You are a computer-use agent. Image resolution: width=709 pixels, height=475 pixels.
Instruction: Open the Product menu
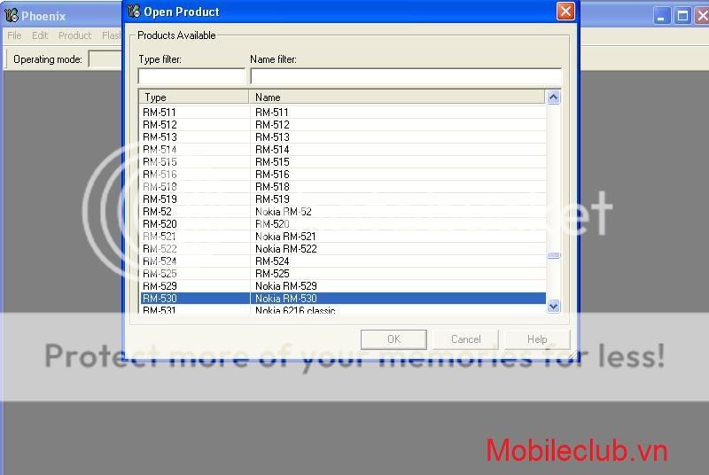tap(74, 35)
